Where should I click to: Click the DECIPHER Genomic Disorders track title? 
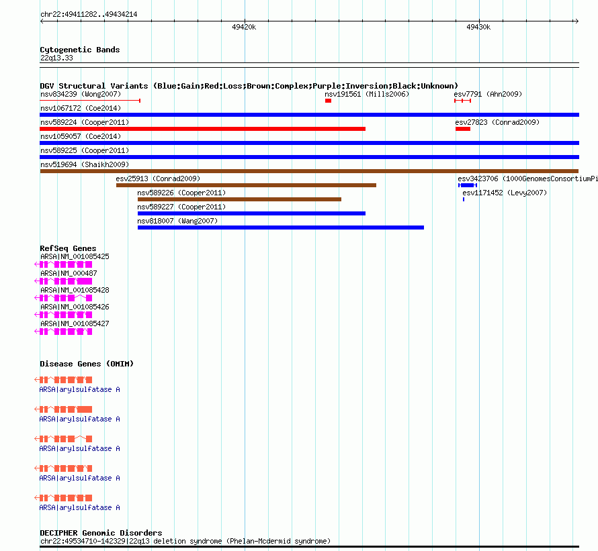tap(101, 533)
